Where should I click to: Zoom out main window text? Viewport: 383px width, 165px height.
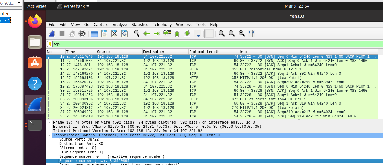pos(232,34)
